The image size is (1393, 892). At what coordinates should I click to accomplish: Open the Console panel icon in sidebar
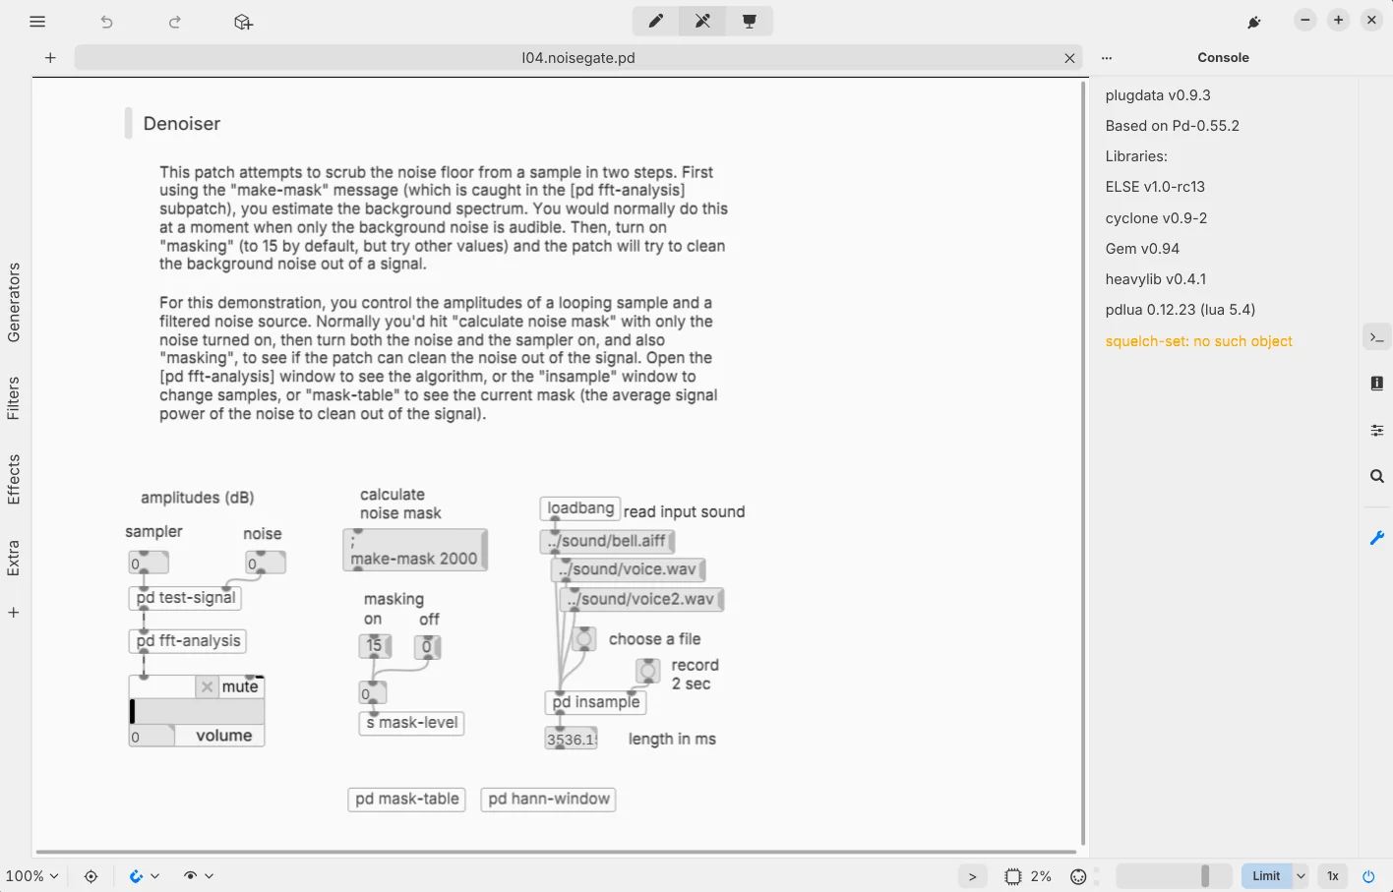click(1377, 337)
